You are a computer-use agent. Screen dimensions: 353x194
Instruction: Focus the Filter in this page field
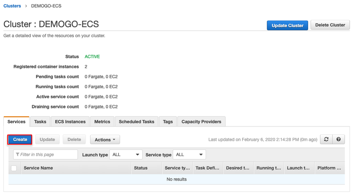tap(45, 154)
